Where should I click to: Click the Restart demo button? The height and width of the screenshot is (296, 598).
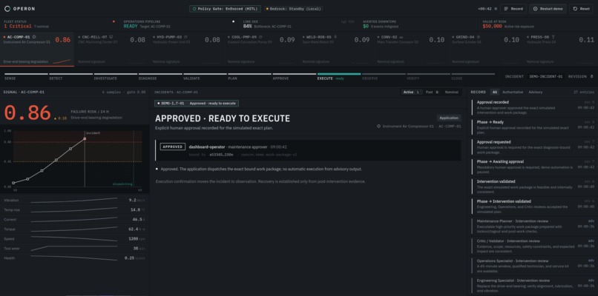click(x=548, y=8)
